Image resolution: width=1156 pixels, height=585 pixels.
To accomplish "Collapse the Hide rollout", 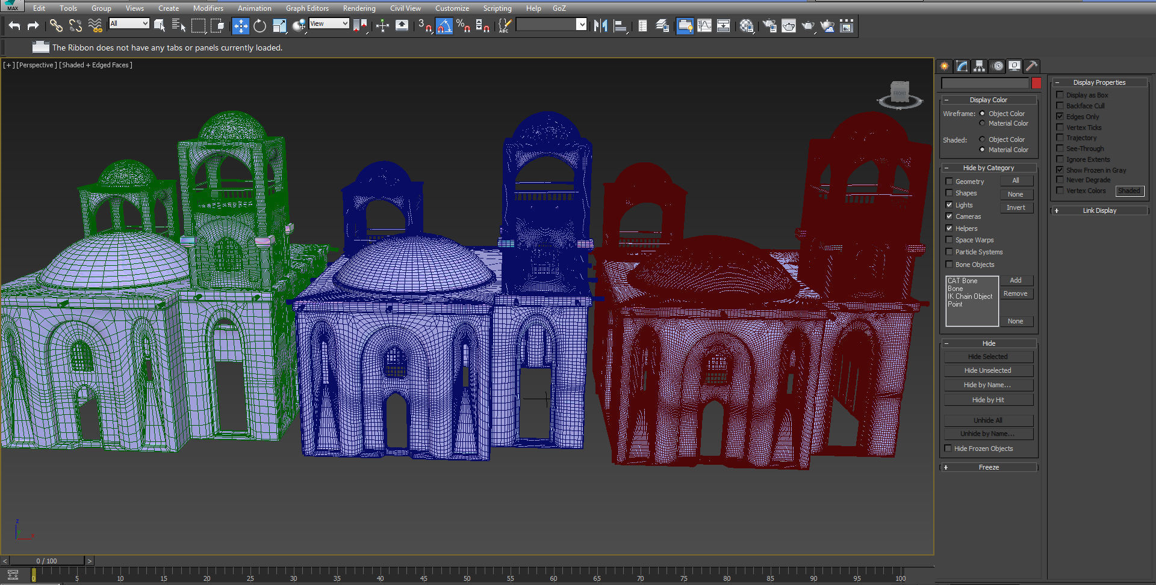I will coord(989,343).
